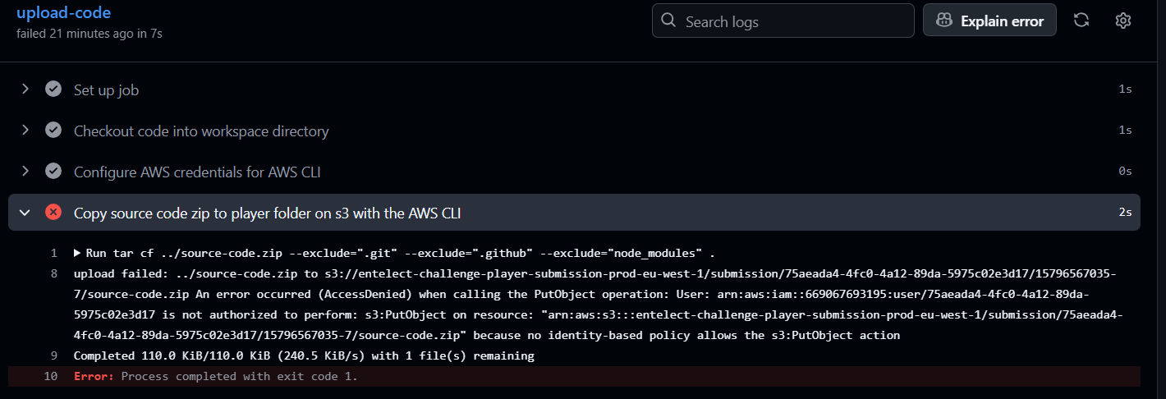Click the Checkout code into workspace directory label
This screenshot has width=1166, height=399.
(x=201, y=131)
